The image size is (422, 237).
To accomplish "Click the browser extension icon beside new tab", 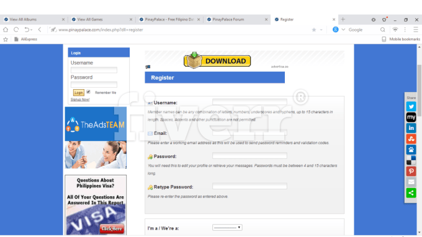I will (374, 20).
